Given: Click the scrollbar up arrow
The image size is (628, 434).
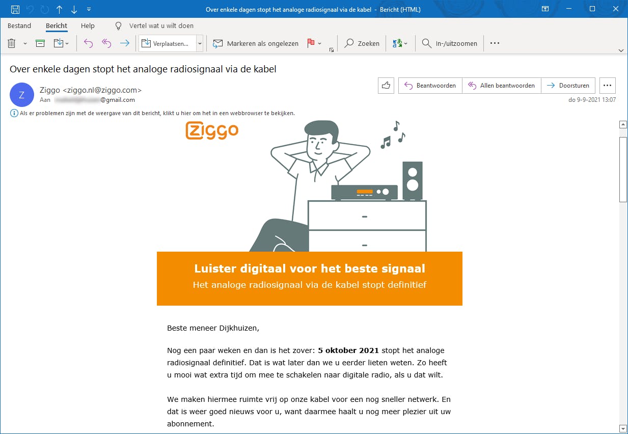Looking at the screenshot, I should (x=622, y=124).
